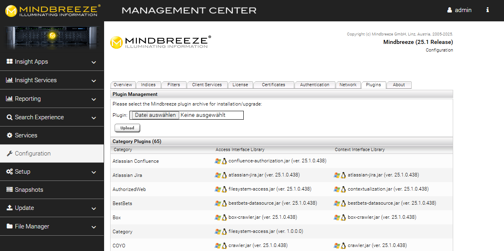Expand the File Manager chevron
This screenshot has height=251, width=504.
click(x=94, y=227)
